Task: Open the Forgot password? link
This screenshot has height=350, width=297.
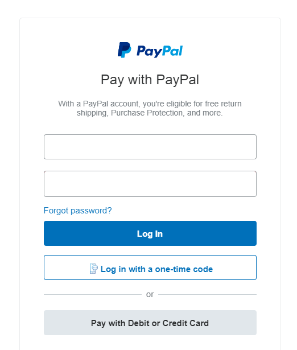Action: pyautogui.click(x=77, y=211)
